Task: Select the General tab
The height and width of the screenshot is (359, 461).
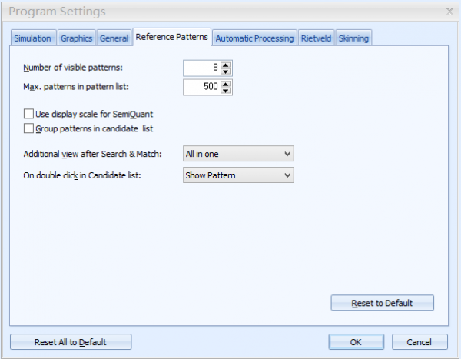Action: pos(114,38)
